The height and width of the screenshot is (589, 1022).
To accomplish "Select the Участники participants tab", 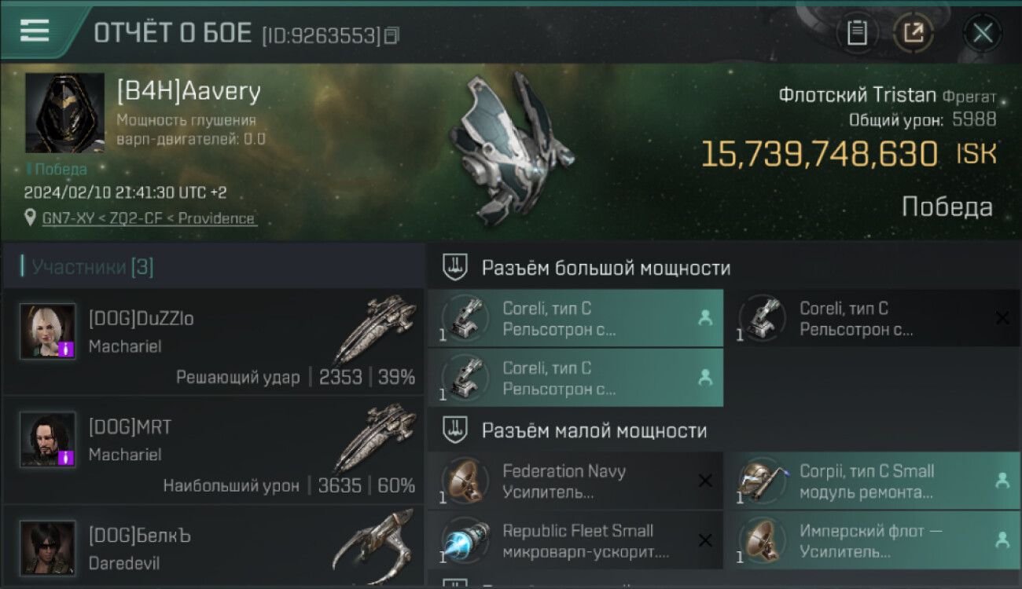I will 92,267.
